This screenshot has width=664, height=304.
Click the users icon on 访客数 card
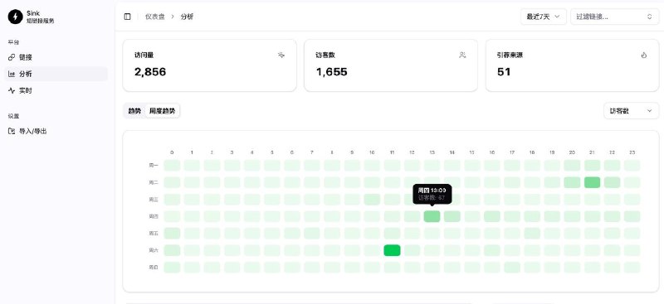pyautogui.click(x=462, y=55)
